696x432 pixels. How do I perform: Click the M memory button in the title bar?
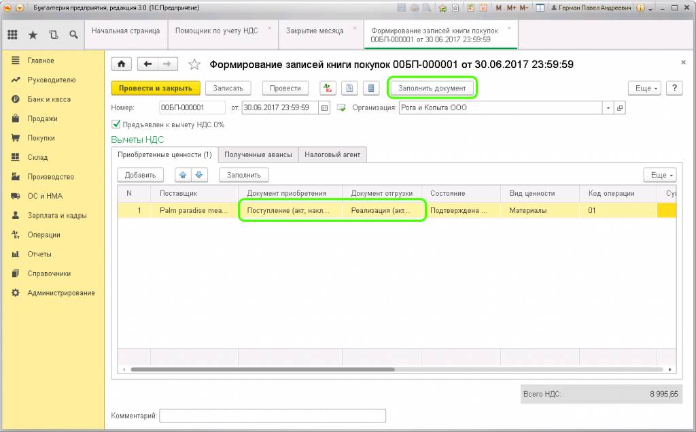pyautogui.click(x=498, y=7)
